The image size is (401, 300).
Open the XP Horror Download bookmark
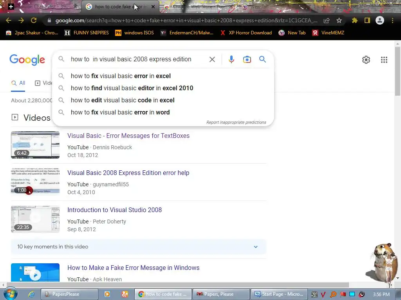point(246,33)
